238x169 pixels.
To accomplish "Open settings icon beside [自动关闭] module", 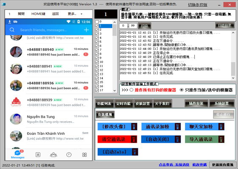I will tap(178, 139).
